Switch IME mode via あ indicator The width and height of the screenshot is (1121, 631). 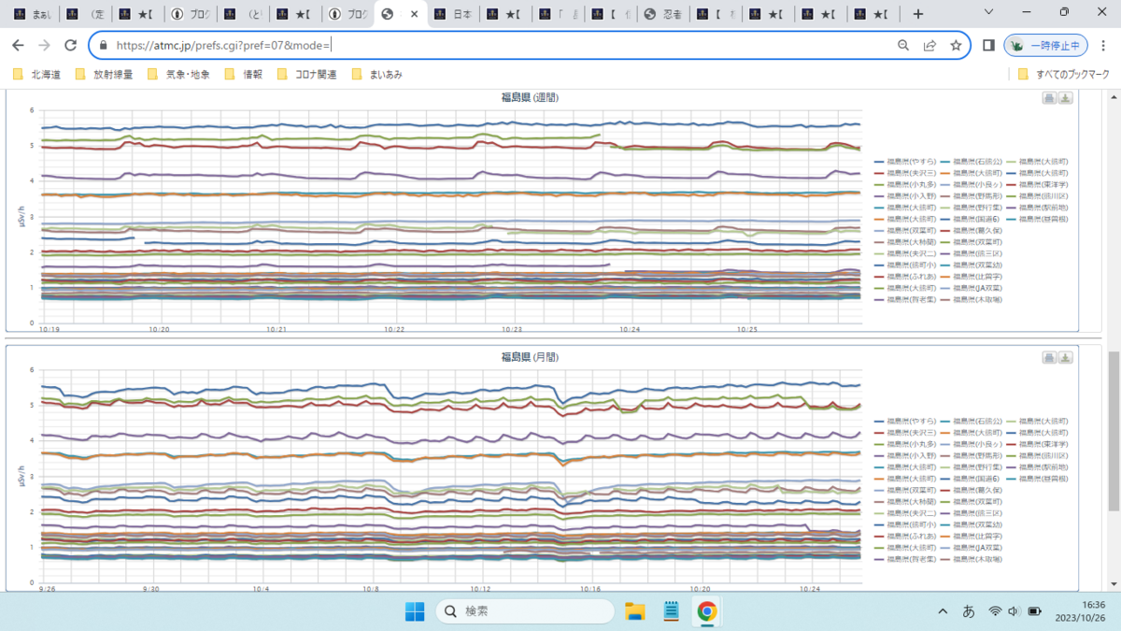(969, 611)
